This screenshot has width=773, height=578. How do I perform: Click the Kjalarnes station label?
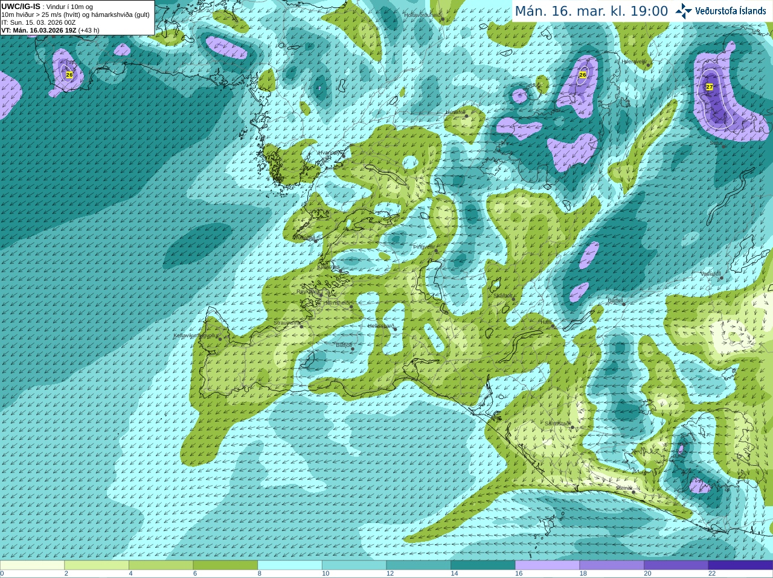tap(329, 266)
